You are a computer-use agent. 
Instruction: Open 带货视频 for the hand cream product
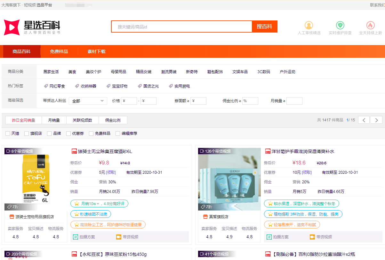321,237
